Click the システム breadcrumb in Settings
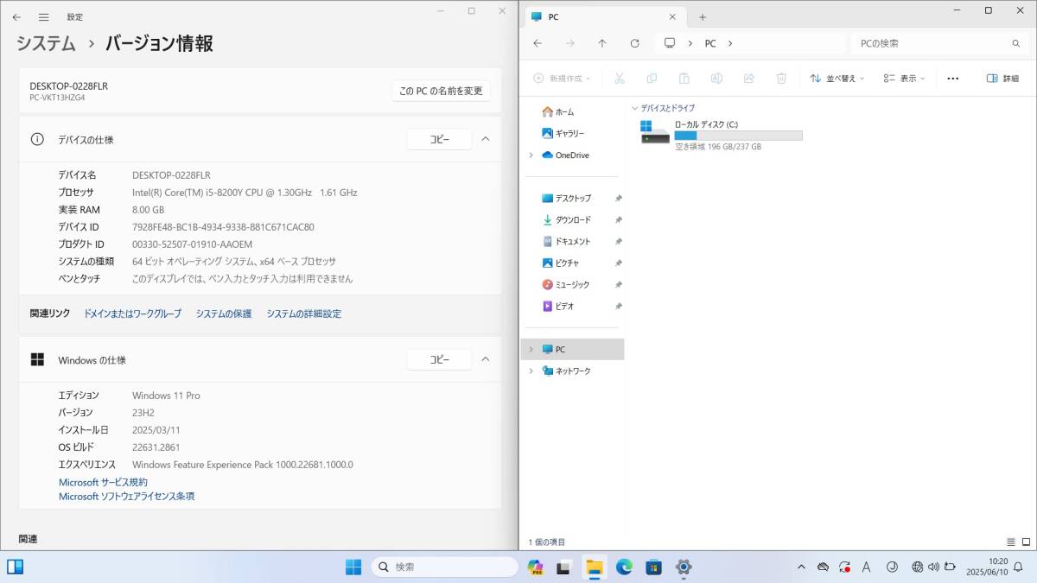Viewport: 1037px width, 583px height. pos(46,43)
